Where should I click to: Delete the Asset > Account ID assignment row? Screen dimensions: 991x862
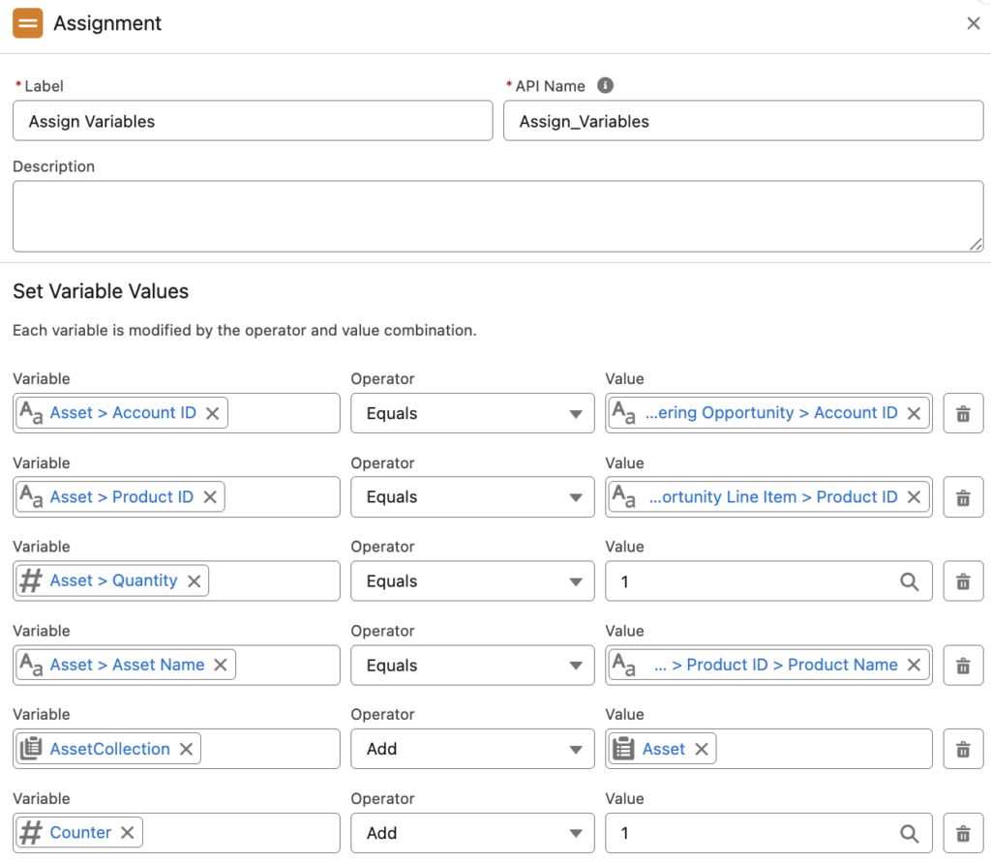click(x=963, y=413)
